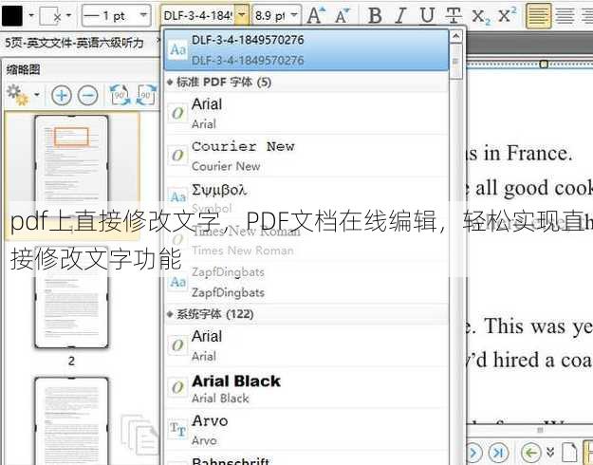Viewport: 593px width, 465px height.
Task: Select Arvo font
Action: [306, 430]
